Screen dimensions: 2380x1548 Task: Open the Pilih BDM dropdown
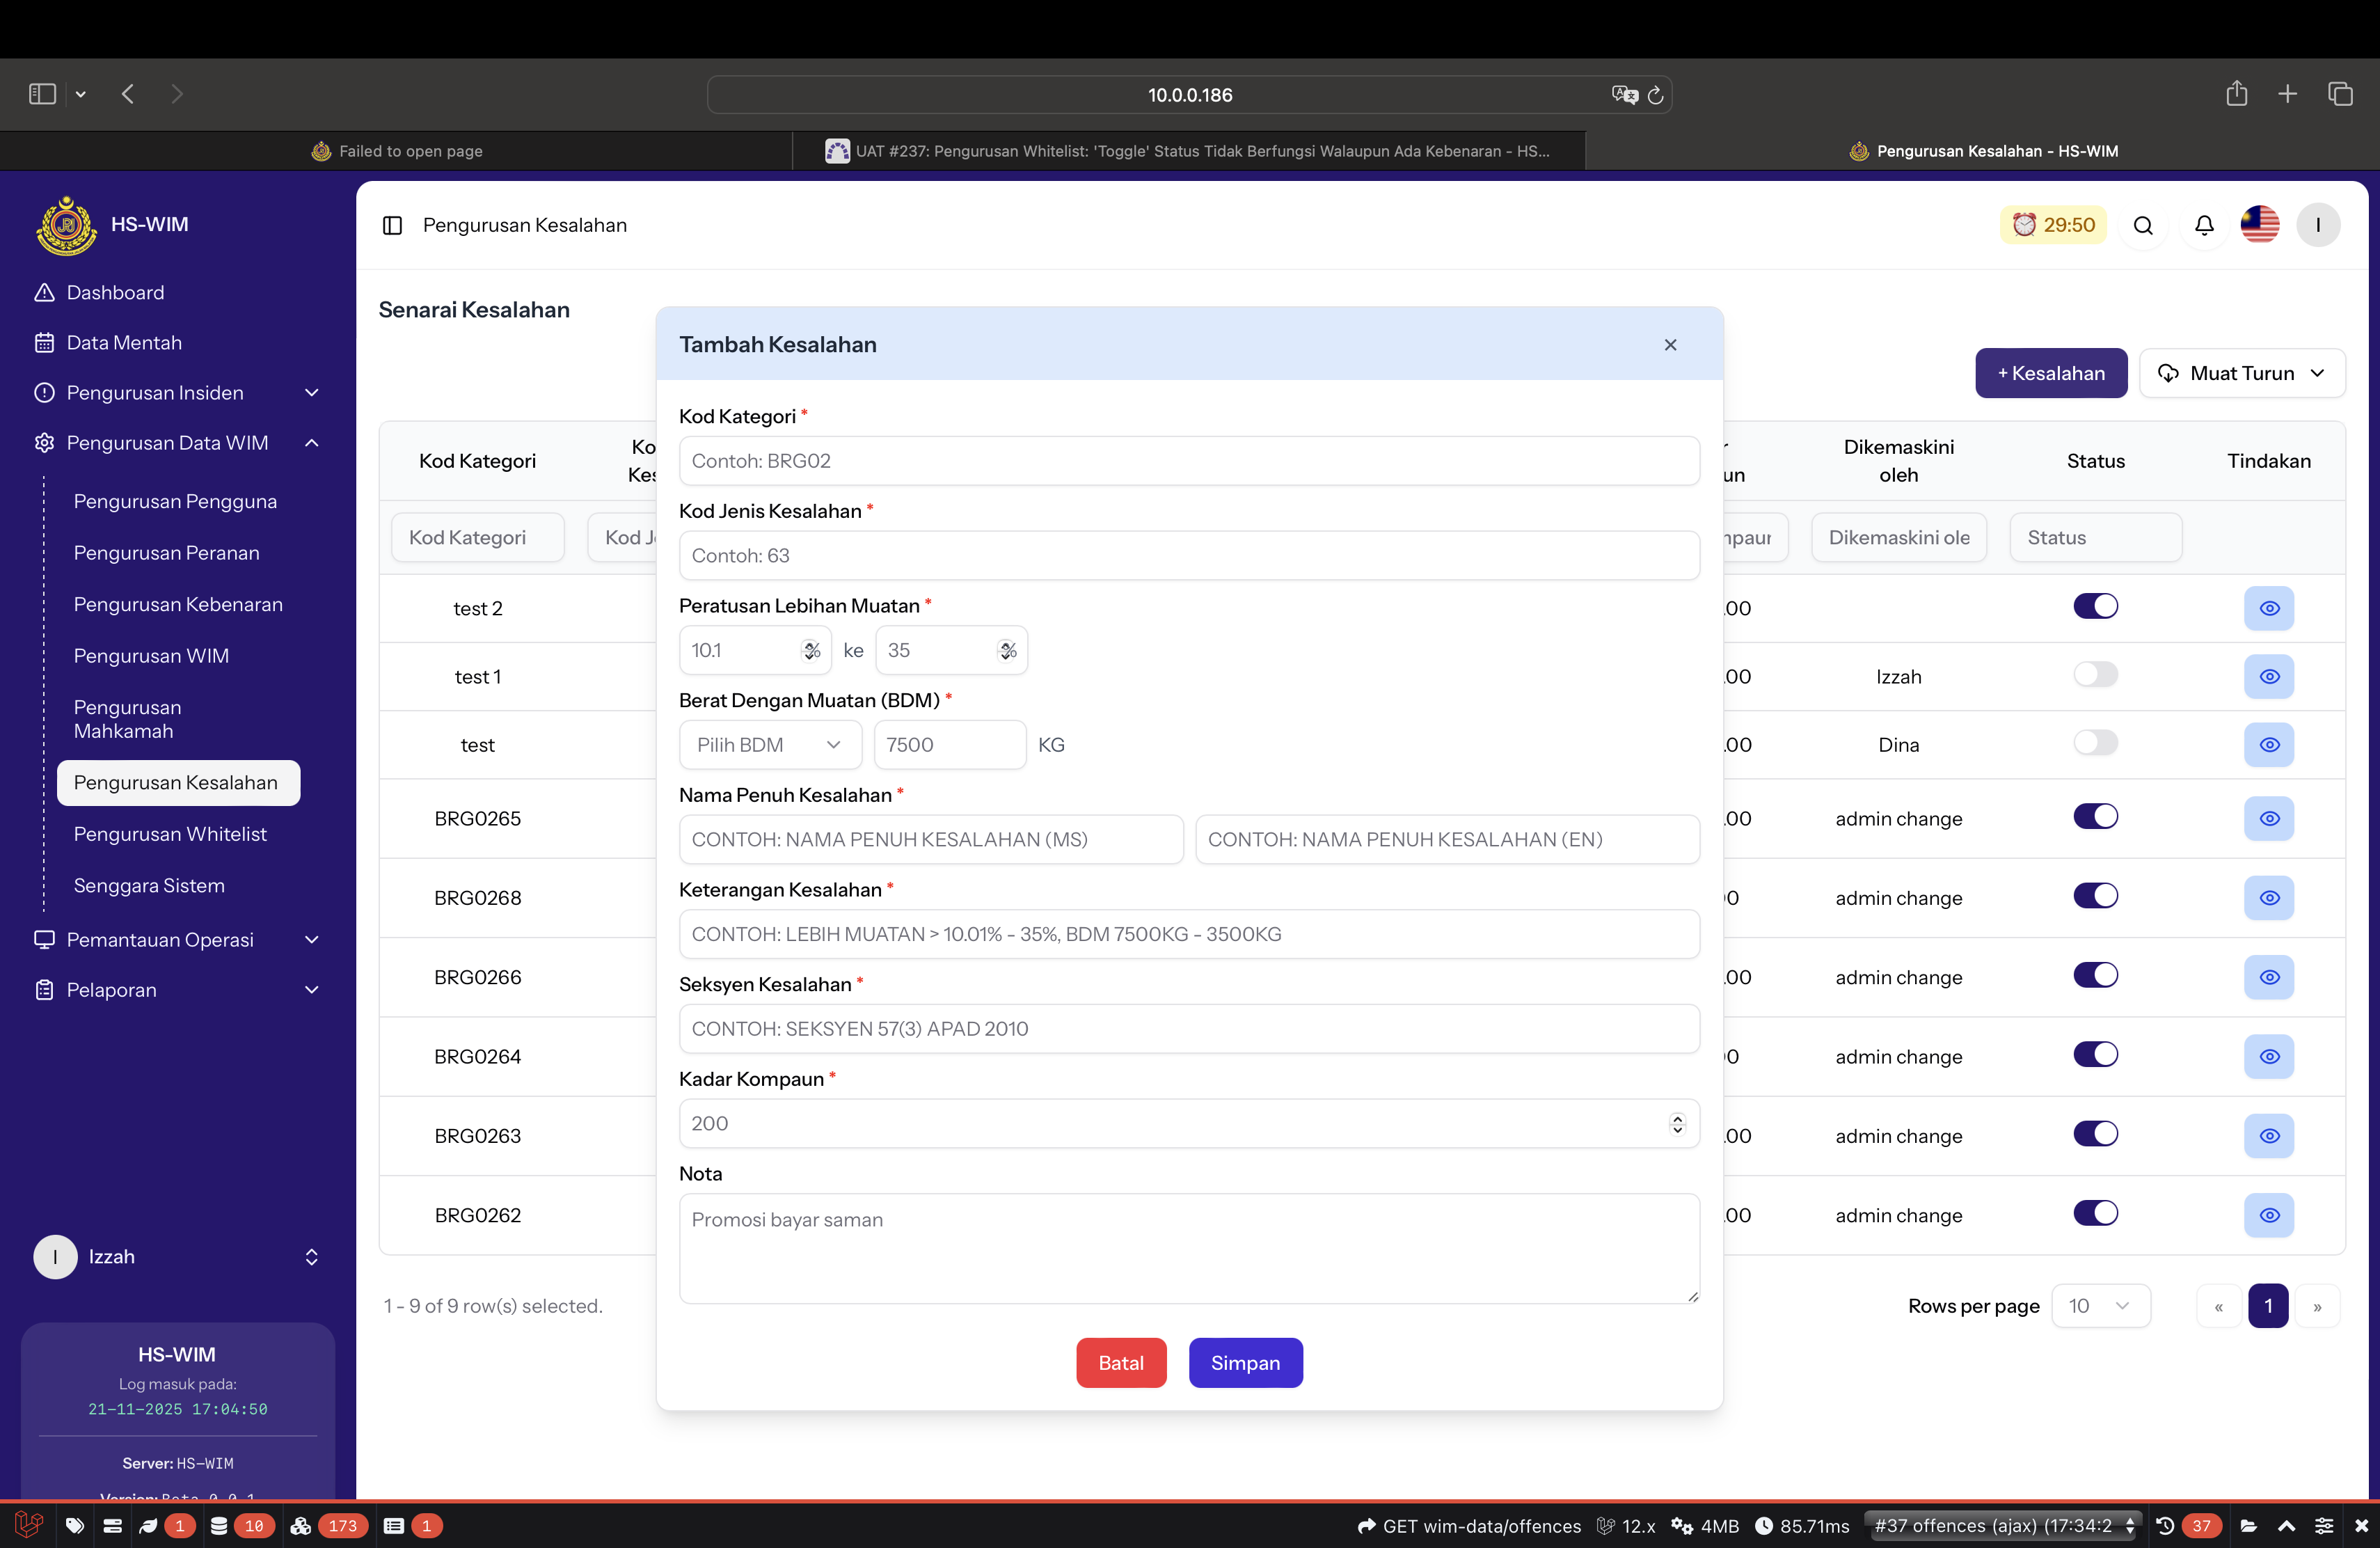click(x=768, y=745)
